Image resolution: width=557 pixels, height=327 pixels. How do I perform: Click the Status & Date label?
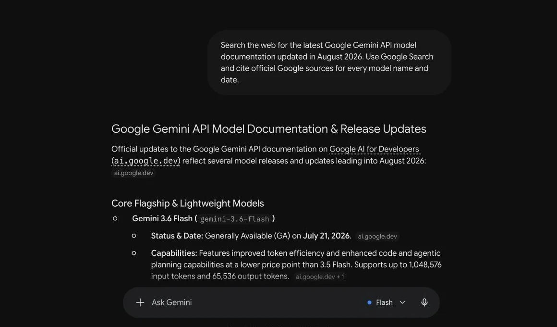(177, 236)
